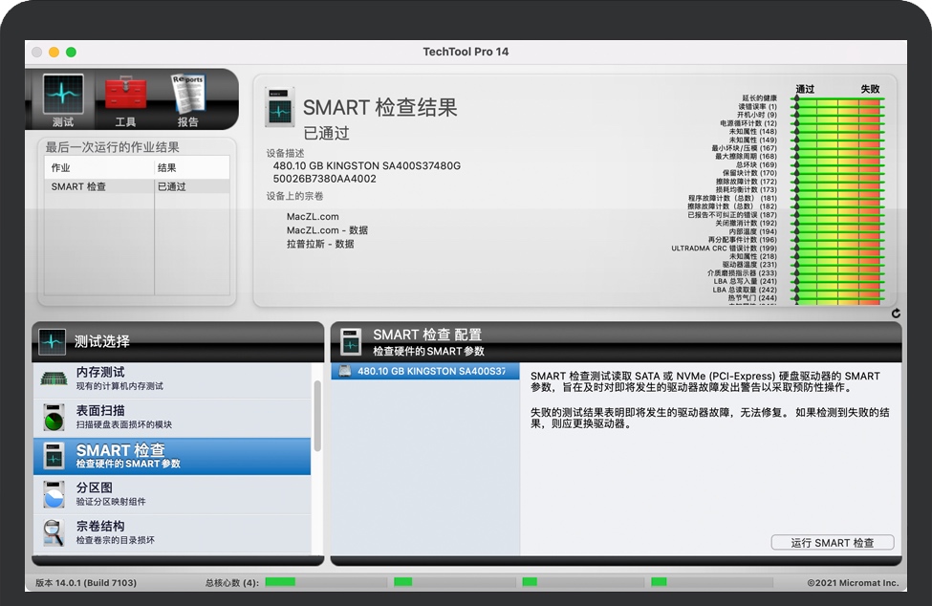Click the drive icon beside 480.10 GB KINGSTON

[x=345, y=371]
